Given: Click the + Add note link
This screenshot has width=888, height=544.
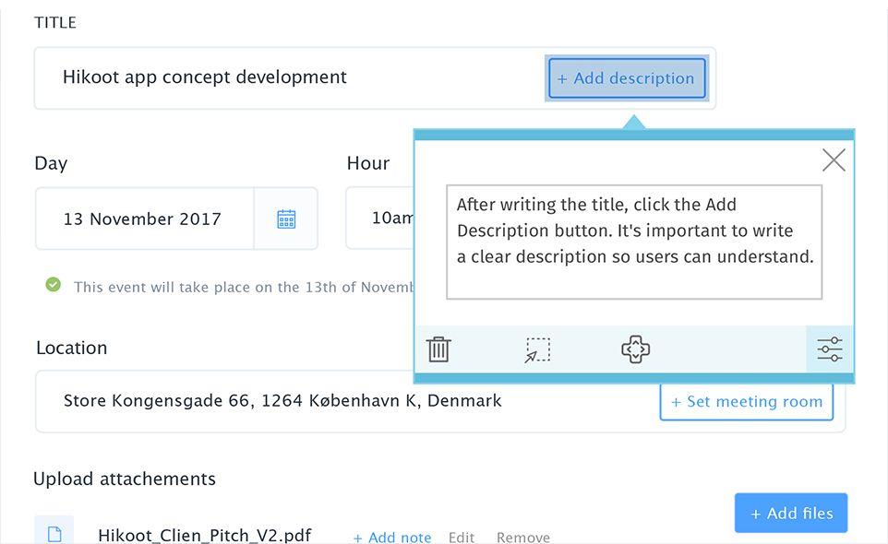Looking at the screenshot, I should click(x=392, y=537).
